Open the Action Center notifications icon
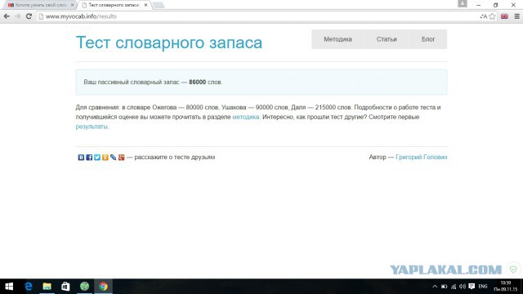The image size is (523, 294). point(472,287)
